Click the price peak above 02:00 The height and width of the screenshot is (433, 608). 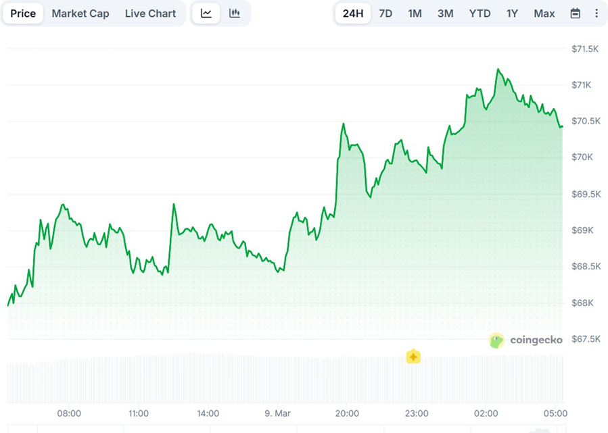tap(498, 70)
